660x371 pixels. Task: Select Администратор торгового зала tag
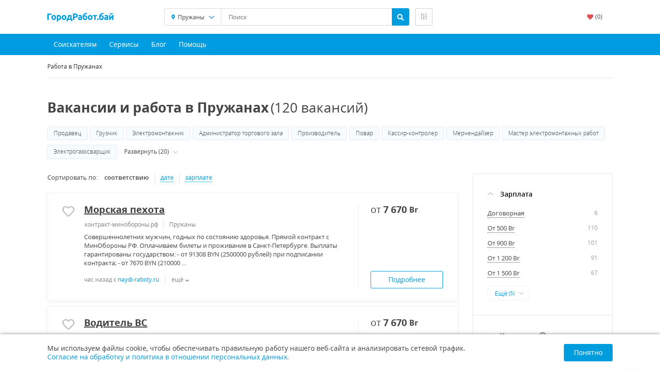pos(241,133)
